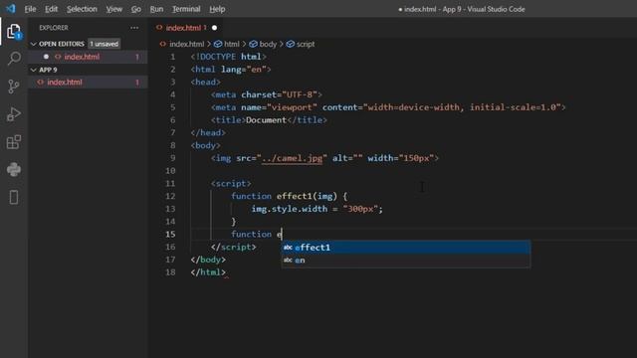Open the Run menu
This screenshot has height=358, width=637.
pyautogui.click(x=156, y=9)
